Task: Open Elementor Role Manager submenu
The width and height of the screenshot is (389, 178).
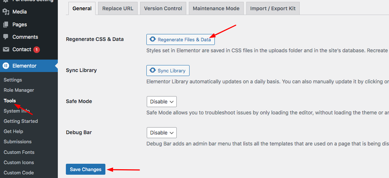Action: (x=19, y=90)
